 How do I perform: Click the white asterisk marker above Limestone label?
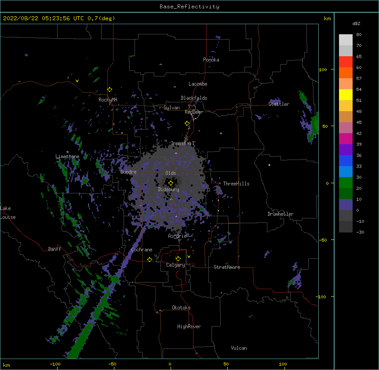[67, 152]
